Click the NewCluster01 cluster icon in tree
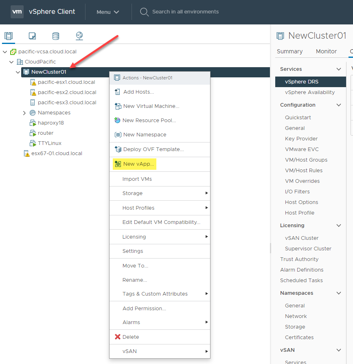Image resolution: width=353 pixels, height=364 pixels. click(x=26, y=72)
